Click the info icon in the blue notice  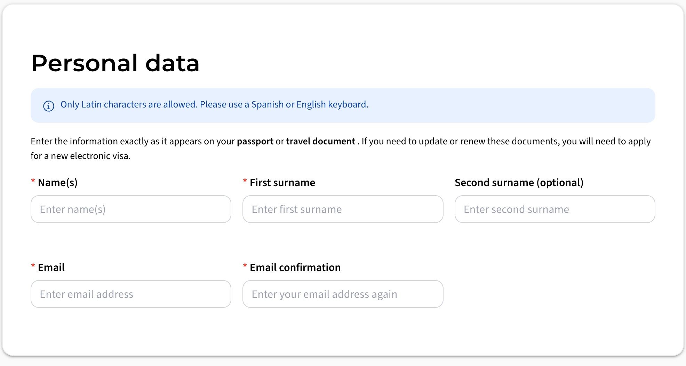click(48, 106)
